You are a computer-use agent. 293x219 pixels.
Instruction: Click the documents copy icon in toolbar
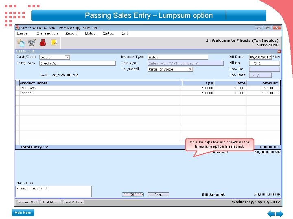[21, 43]
